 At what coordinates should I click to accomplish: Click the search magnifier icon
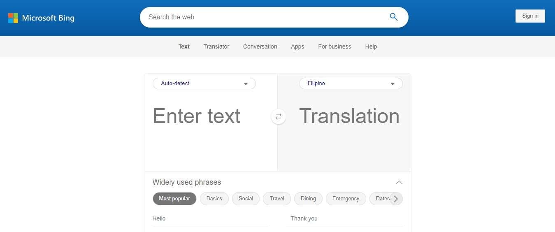[394, 17]
